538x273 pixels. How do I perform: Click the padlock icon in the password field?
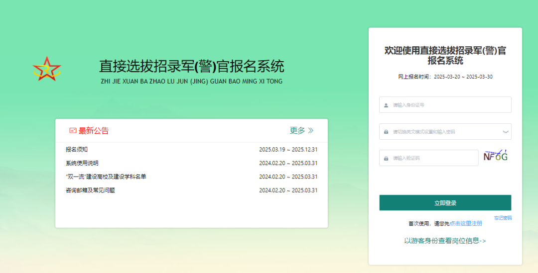point(386,132)
